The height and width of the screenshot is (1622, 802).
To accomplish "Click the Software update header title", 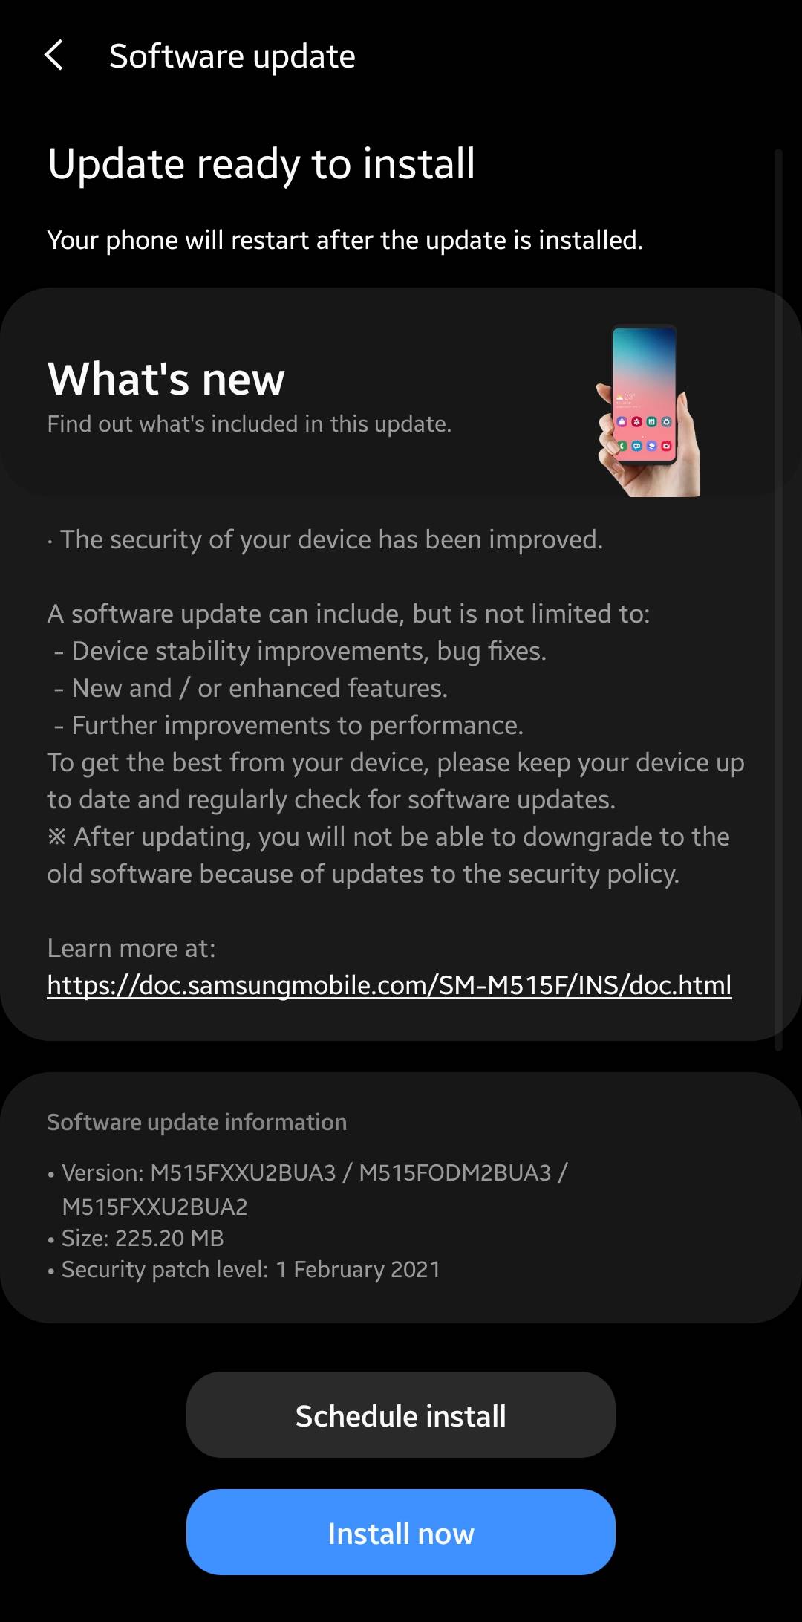I will coord(232,56).
